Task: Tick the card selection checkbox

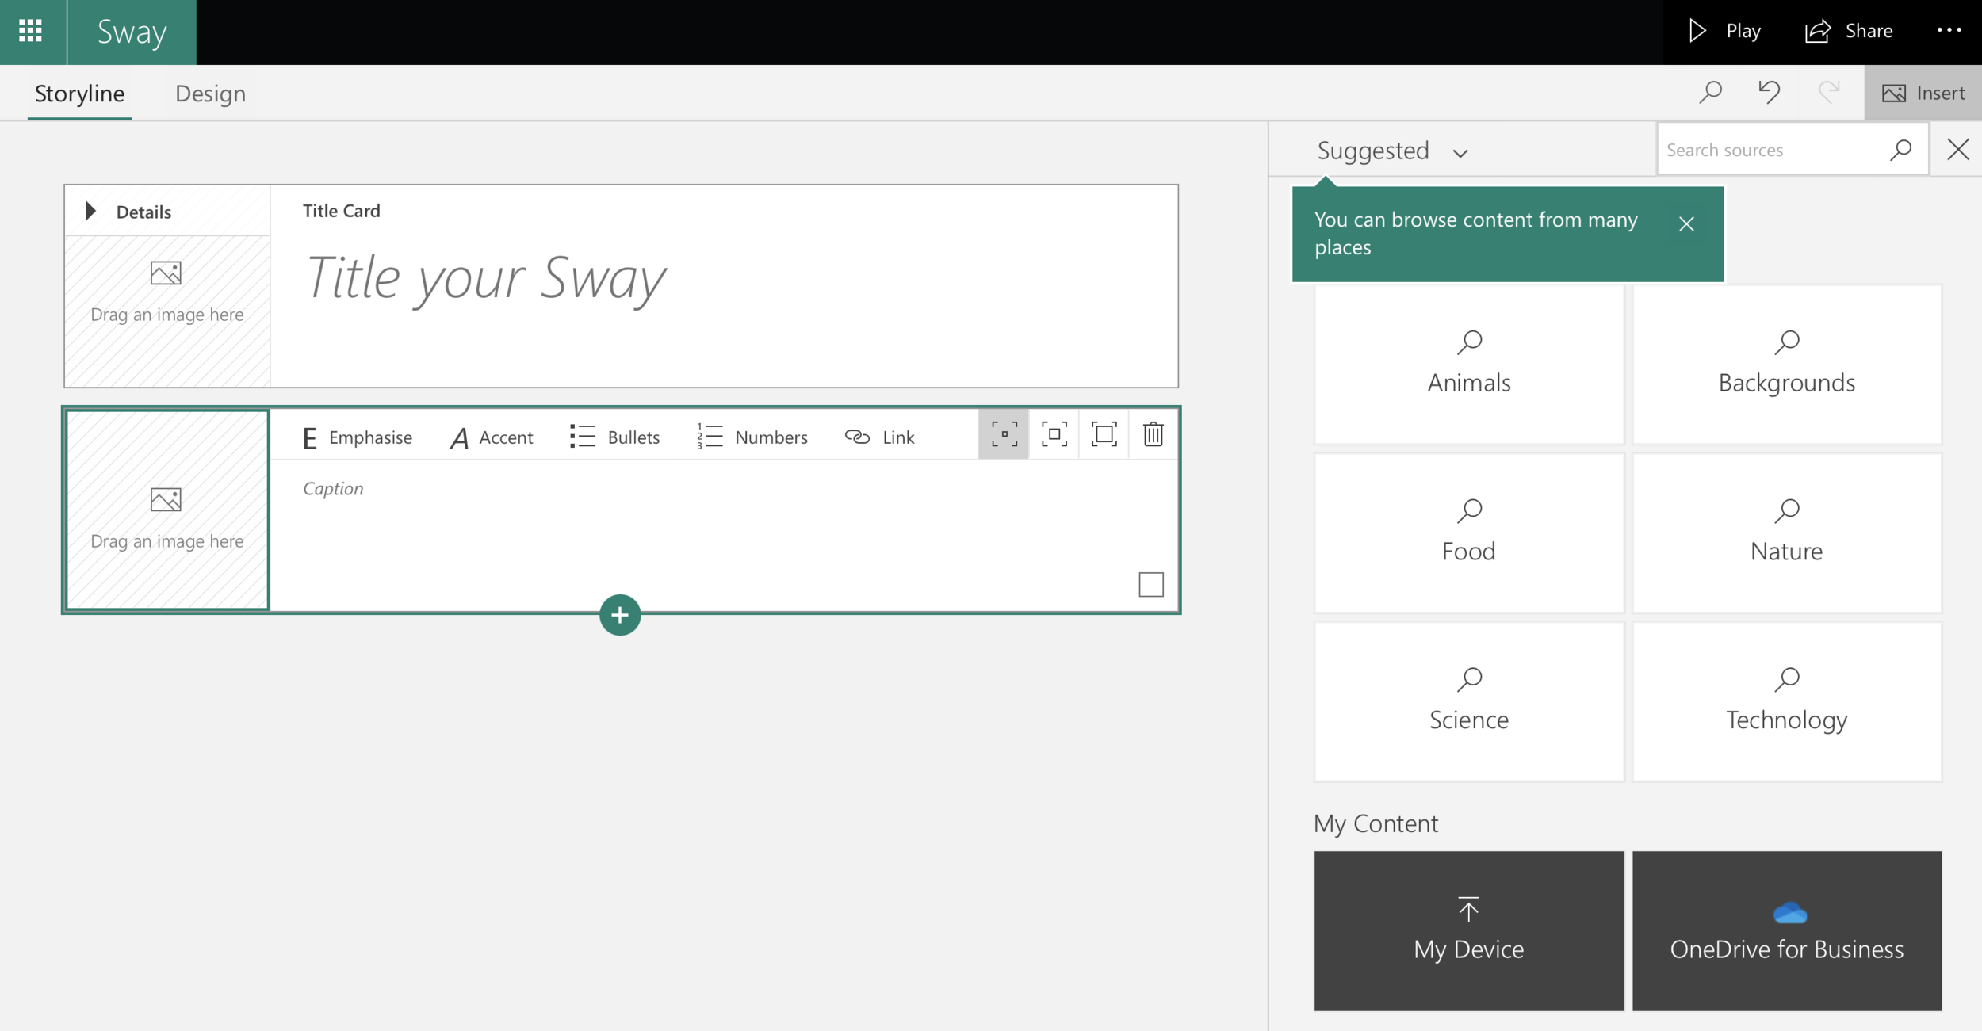Action: tap(1150, 585)
